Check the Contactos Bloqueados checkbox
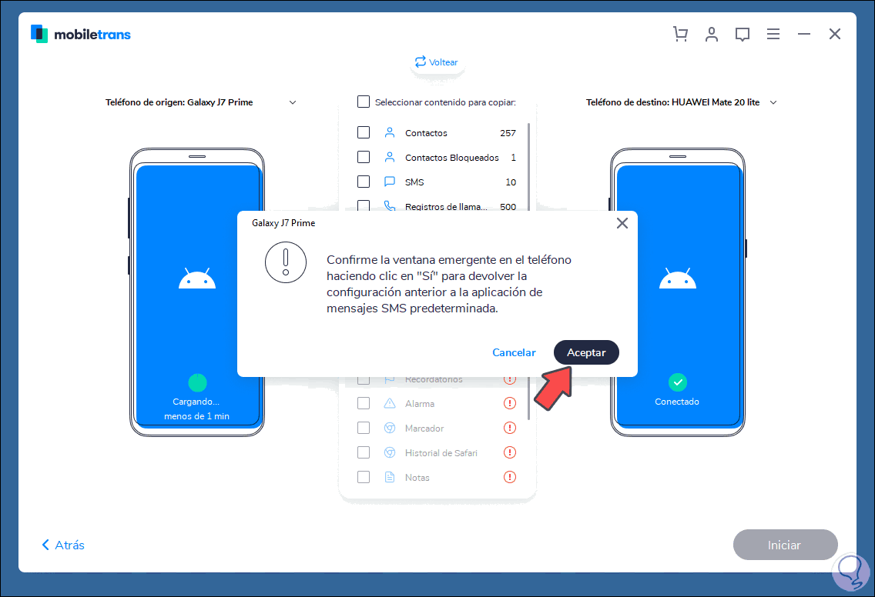Viewport: 875px width, 597px height. [364, 157]
